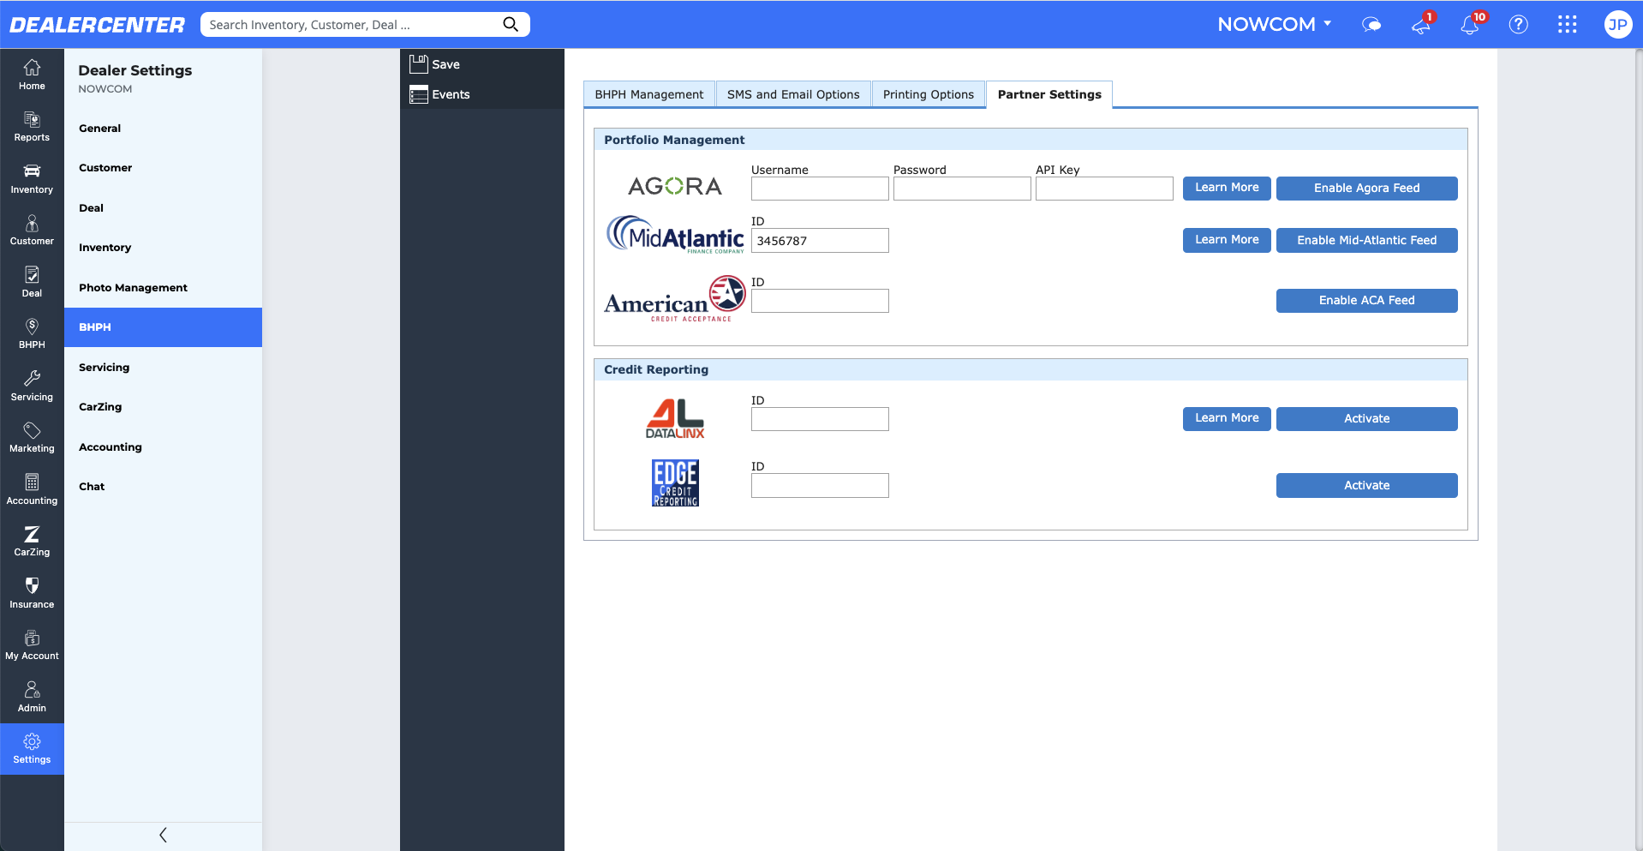Click the MidAtlantic Finance logo
1643x851 pixels.
point(675,235)
